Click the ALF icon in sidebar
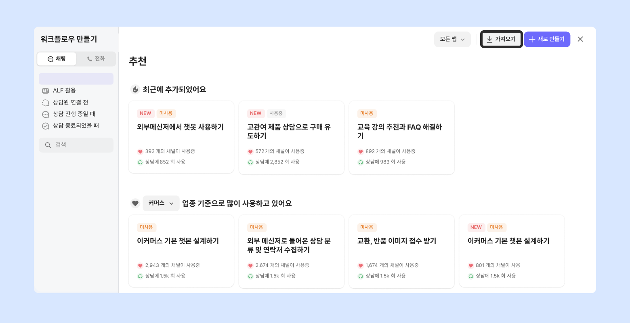The width and height of the screenshot is (630, 323). coord(46,91)
